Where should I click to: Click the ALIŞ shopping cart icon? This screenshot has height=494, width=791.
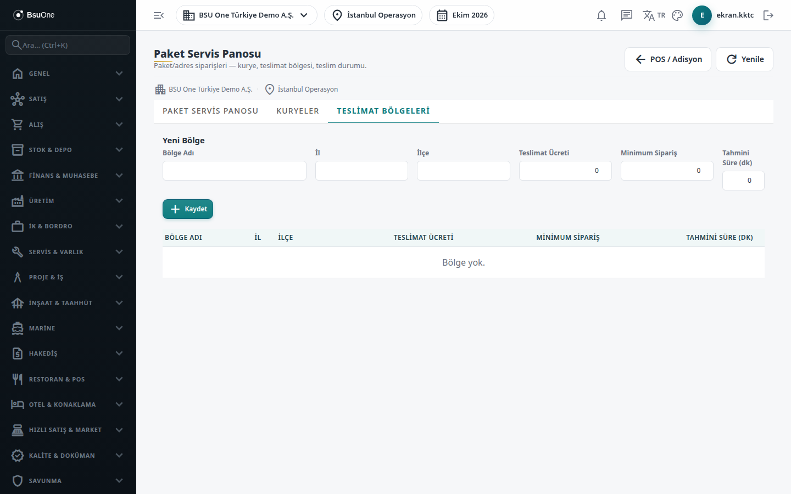(x=18, y=125)
